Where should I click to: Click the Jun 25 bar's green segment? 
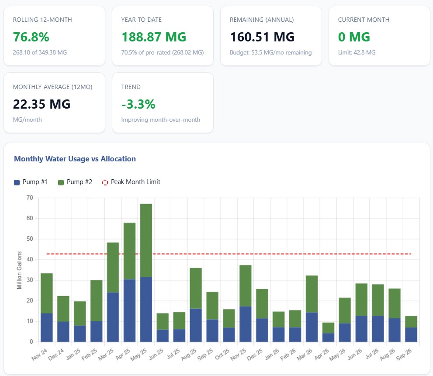(163, 321)
